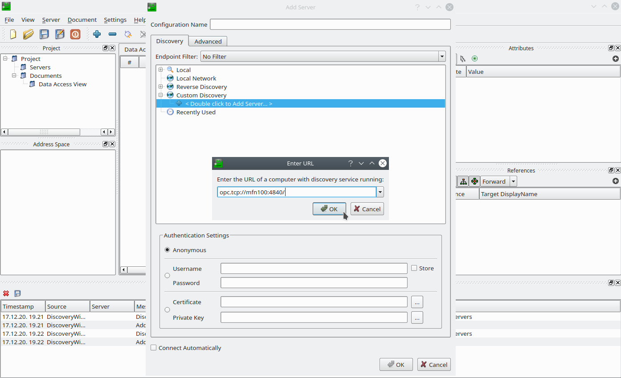Tick the Connect Automatically checkbox
The image size is (621, 378).
(154, 348)
